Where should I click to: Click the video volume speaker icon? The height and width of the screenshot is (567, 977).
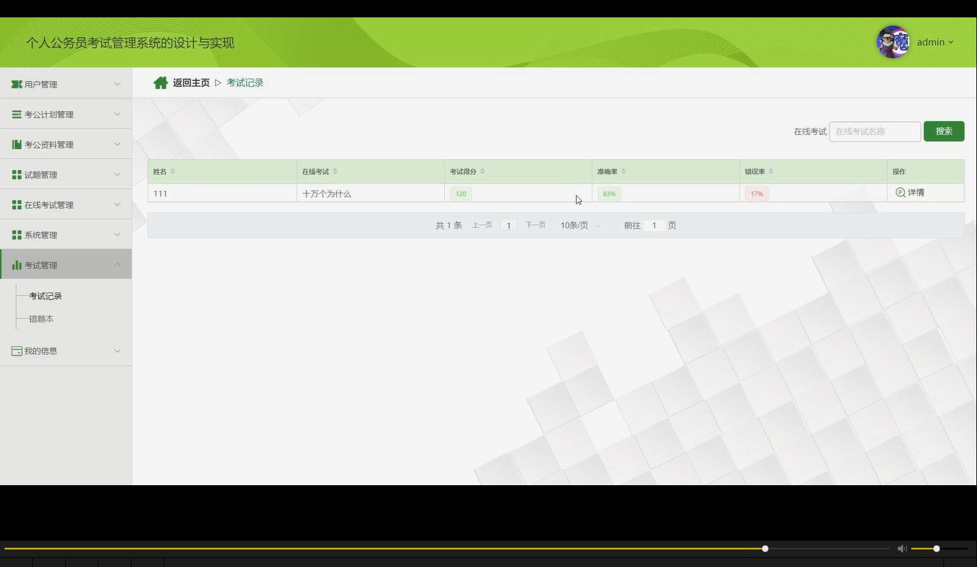902,548
